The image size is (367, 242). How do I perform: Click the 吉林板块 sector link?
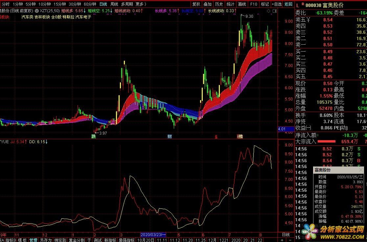pos(42,17)
